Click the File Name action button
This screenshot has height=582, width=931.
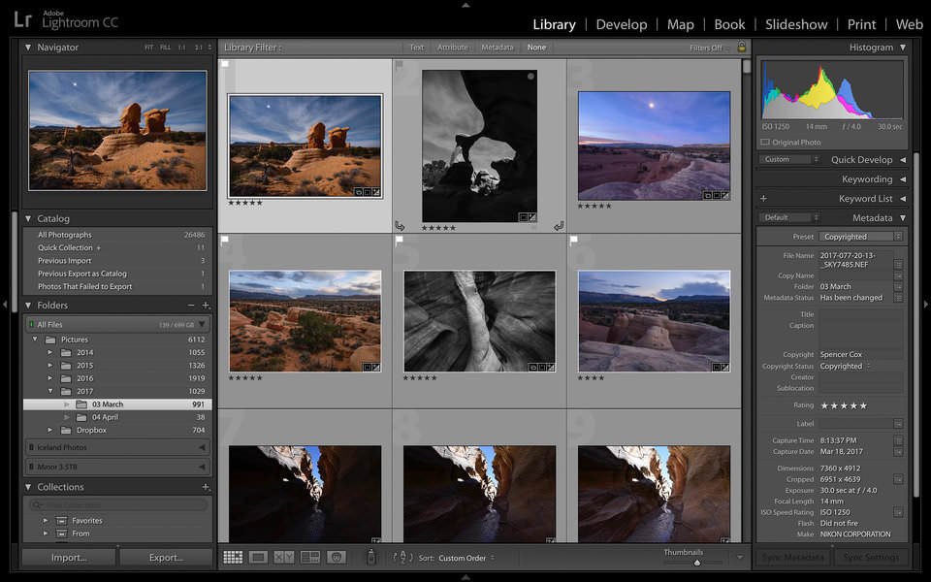point(898,264)
